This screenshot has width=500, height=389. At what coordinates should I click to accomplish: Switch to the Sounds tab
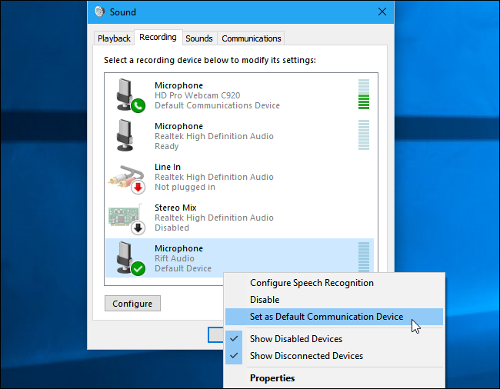199,38
